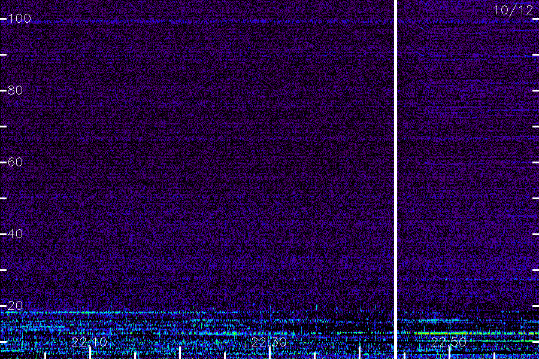Click the 40 frequency axis label

pos(15,233)
